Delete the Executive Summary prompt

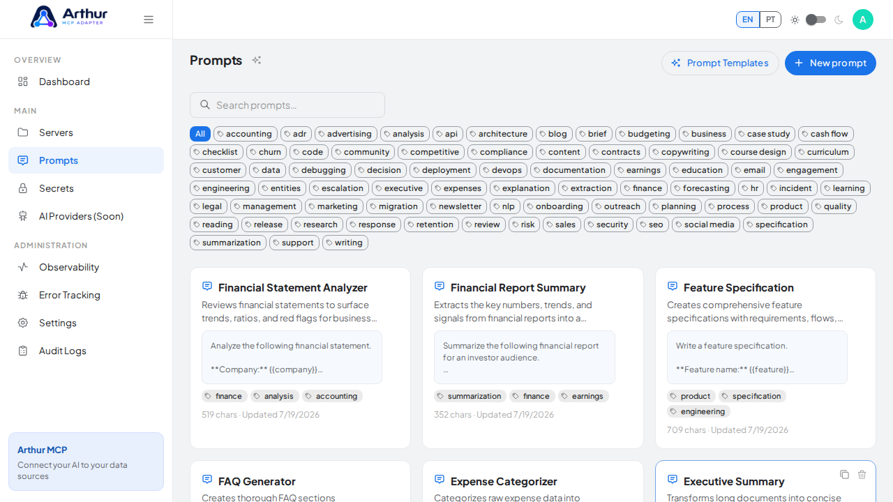[862, 474]
